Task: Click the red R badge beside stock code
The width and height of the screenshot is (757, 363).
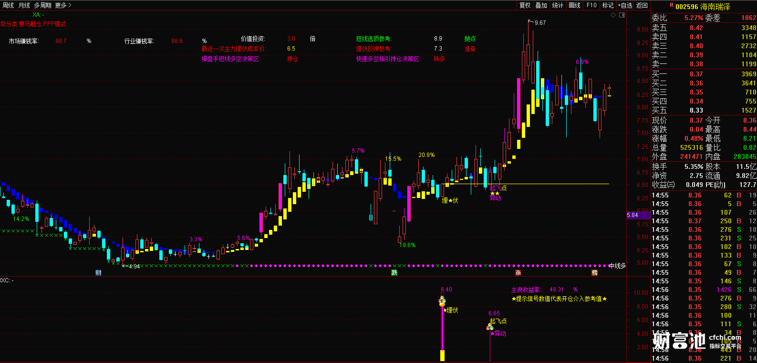Action: (672, 5)
